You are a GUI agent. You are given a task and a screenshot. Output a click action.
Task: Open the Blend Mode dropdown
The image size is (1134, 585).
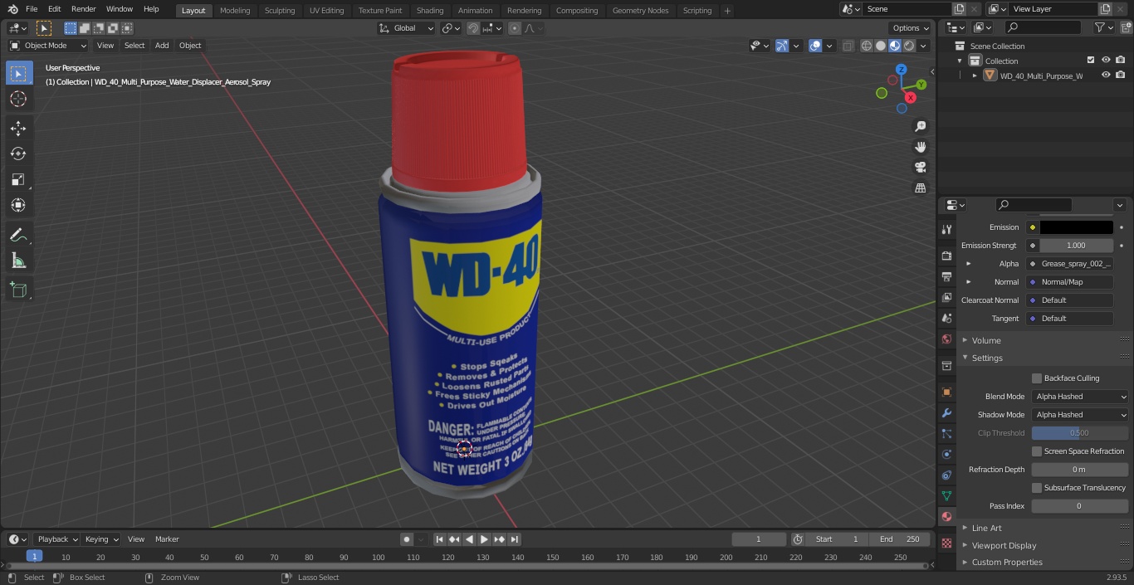(x=1080, y=397)
